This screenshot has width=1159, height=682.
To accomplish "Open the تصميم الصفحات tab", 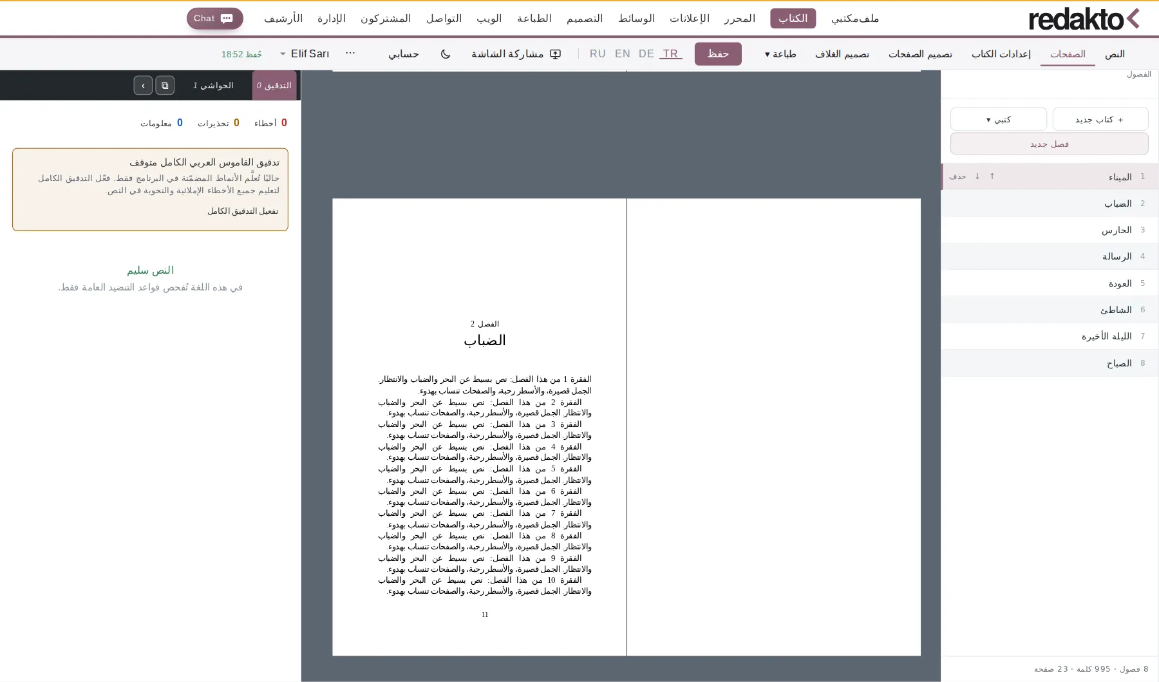I will pyautogui.click(x=920, y=54).
